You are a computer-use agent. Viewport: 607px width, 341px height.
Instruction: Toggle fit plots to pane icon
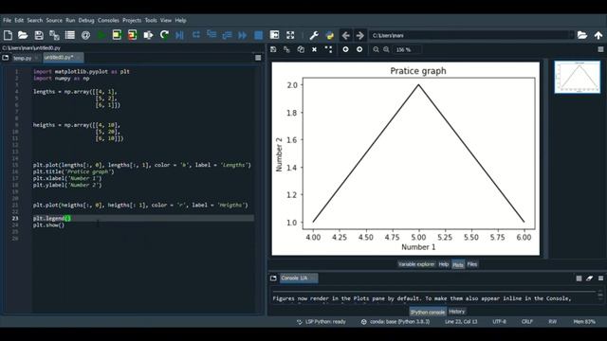click(328, 49)
